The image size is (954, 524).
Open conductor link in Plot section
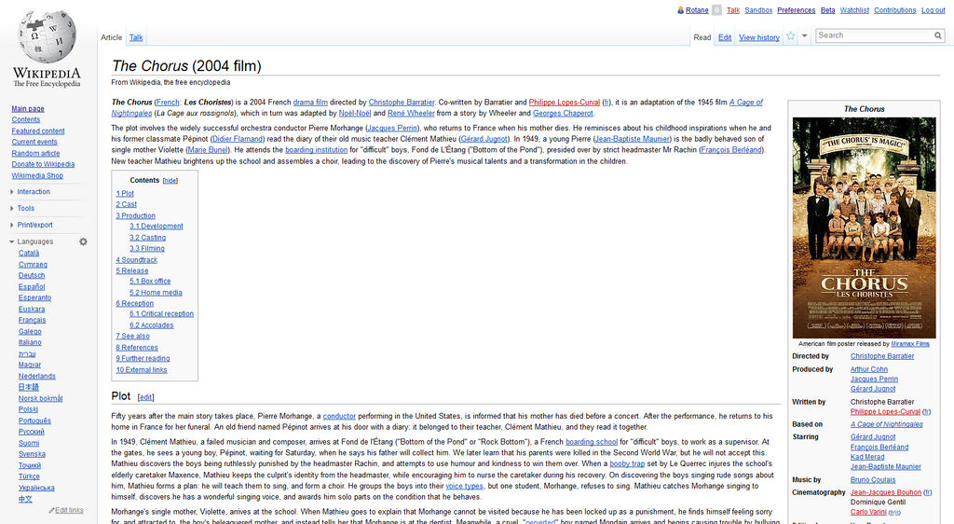click(x=339, y=416)
